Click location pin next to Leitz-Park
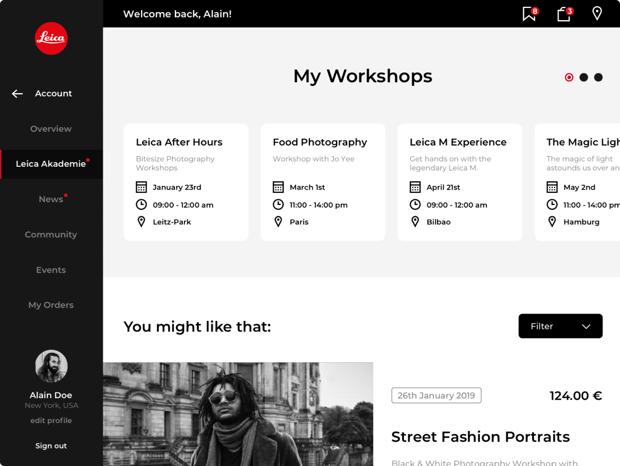The width and height of the screenshot is (620, 466). tap(141, 222)
